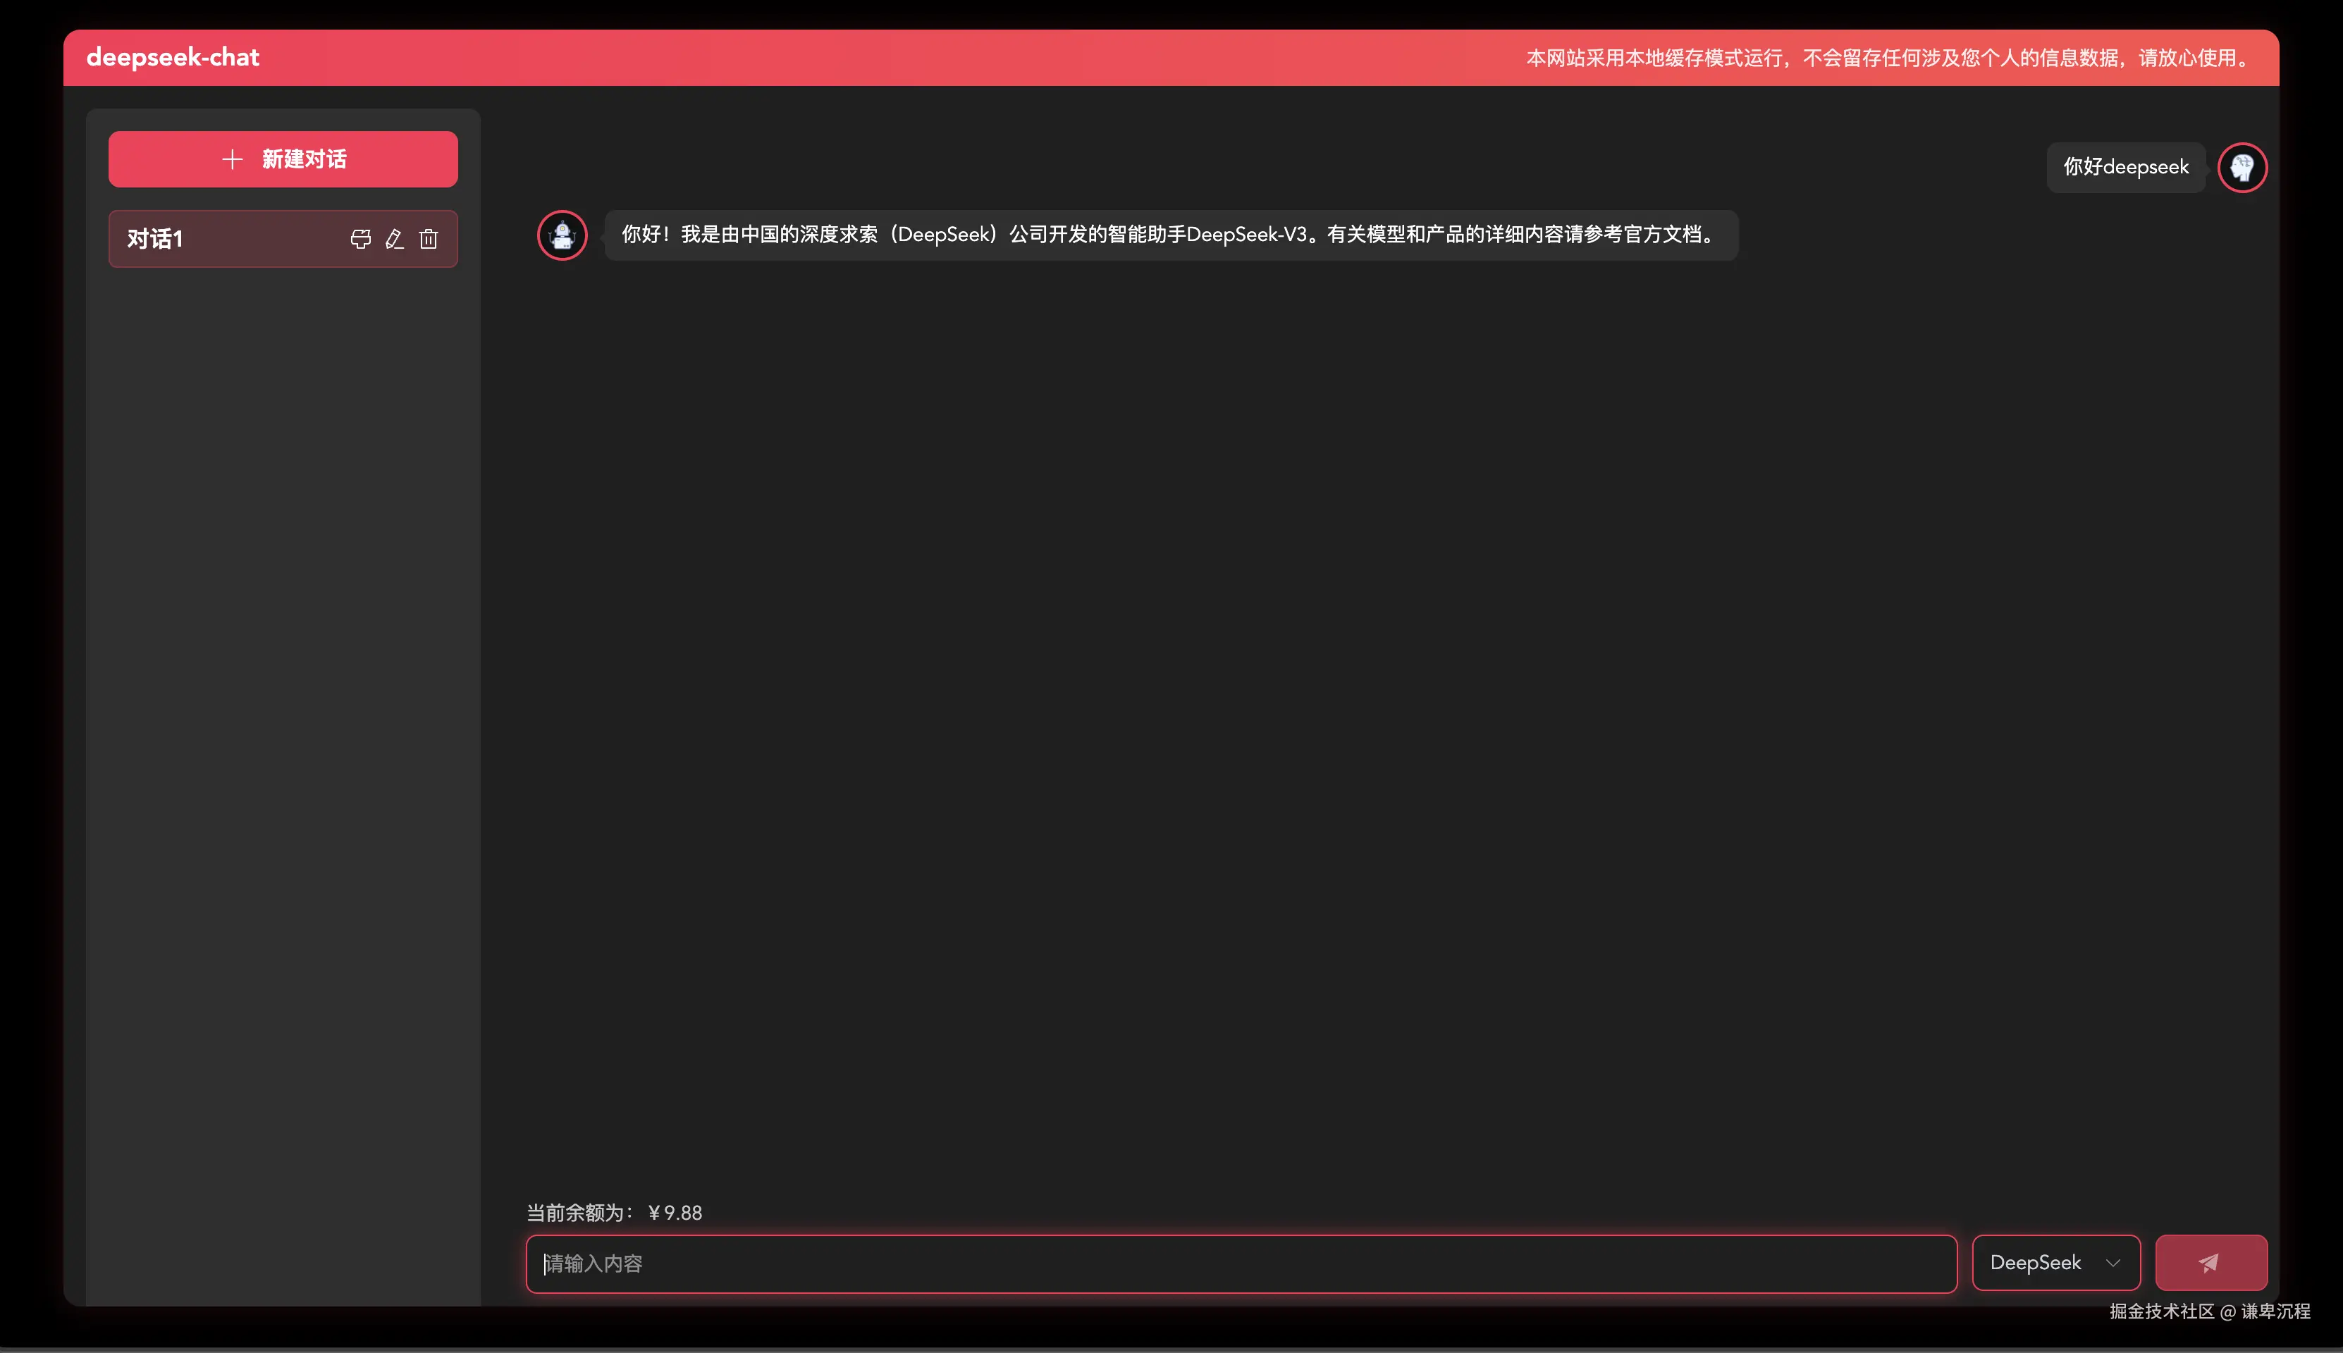Click the 当前余额为 ¥9.88 balance label
Screen dimensions: 2343x1353
tap(615, 1212)
